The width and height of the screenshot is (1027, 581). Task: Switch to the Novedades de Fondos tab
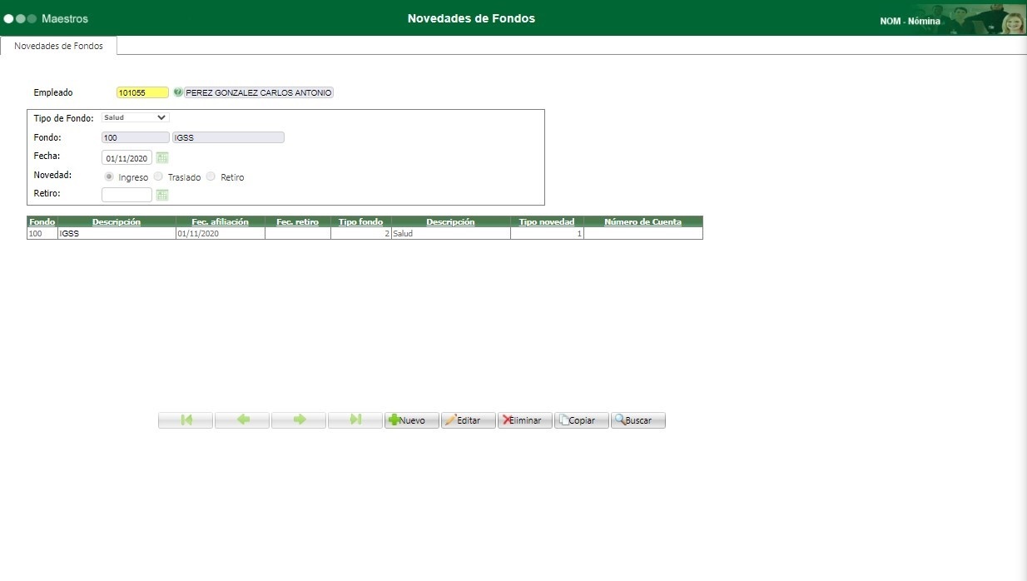point(57,47)
